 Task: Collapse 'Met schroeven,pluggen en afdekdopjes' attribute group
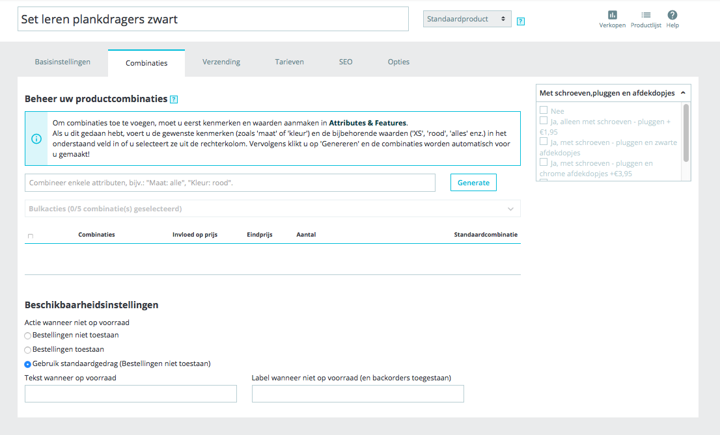[x=613, y=93]
